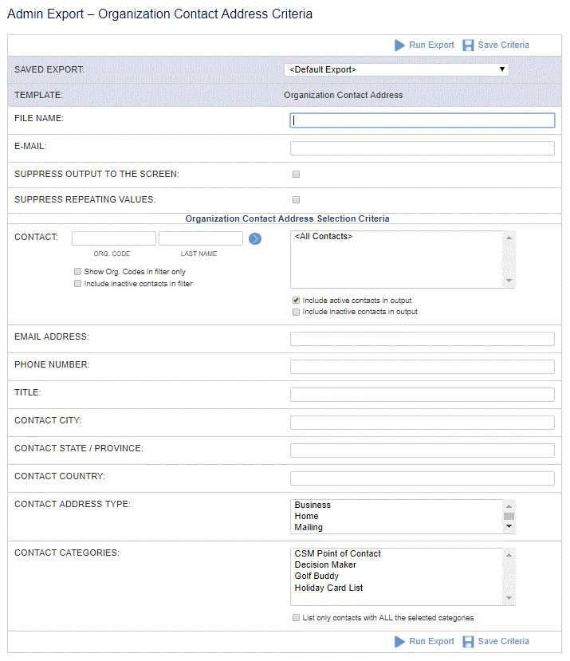The width and height of the screenshot is (570, 661).
Task: Select Mailing address type option
Action: click(x=309, y=527)
